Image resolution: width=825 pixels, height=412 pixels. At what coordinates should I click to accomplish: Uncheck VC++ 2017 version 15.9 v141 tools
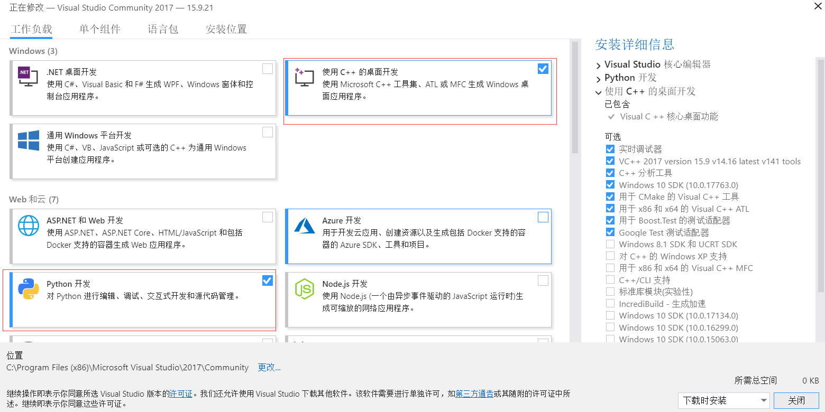coord(610,161)
